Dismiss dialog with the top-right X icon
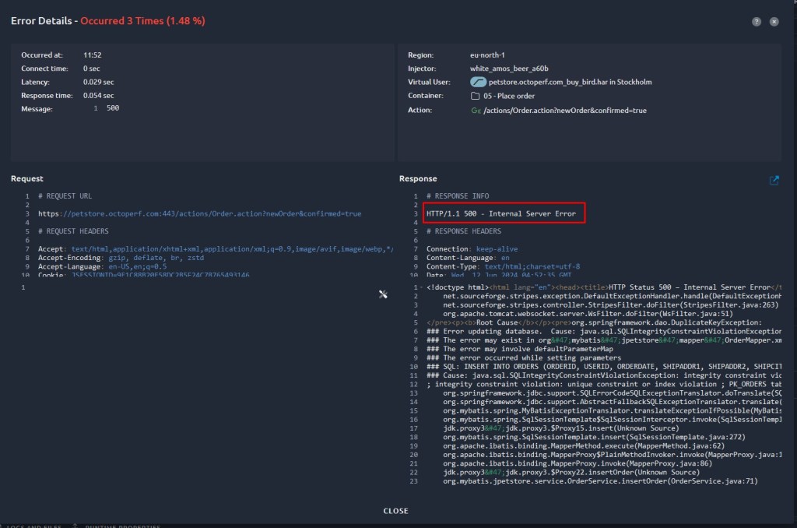Screen dimensions: 797x528 pyautogui.click(x=774, y=22)
